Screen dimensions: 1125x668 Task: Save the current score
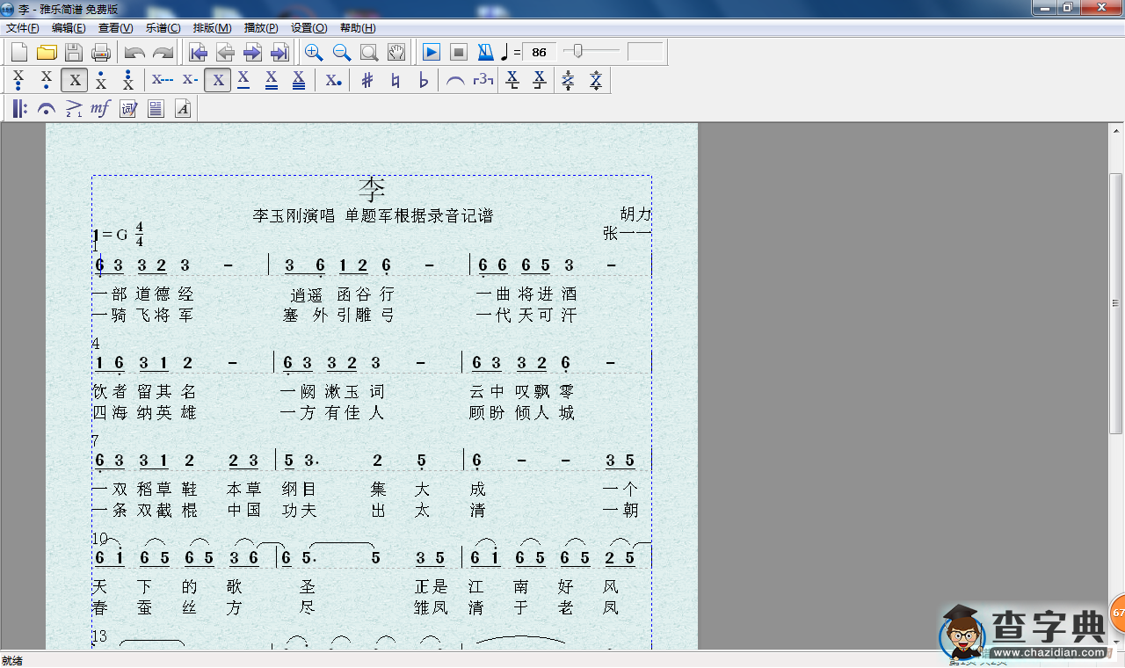[x=74, y=52]
